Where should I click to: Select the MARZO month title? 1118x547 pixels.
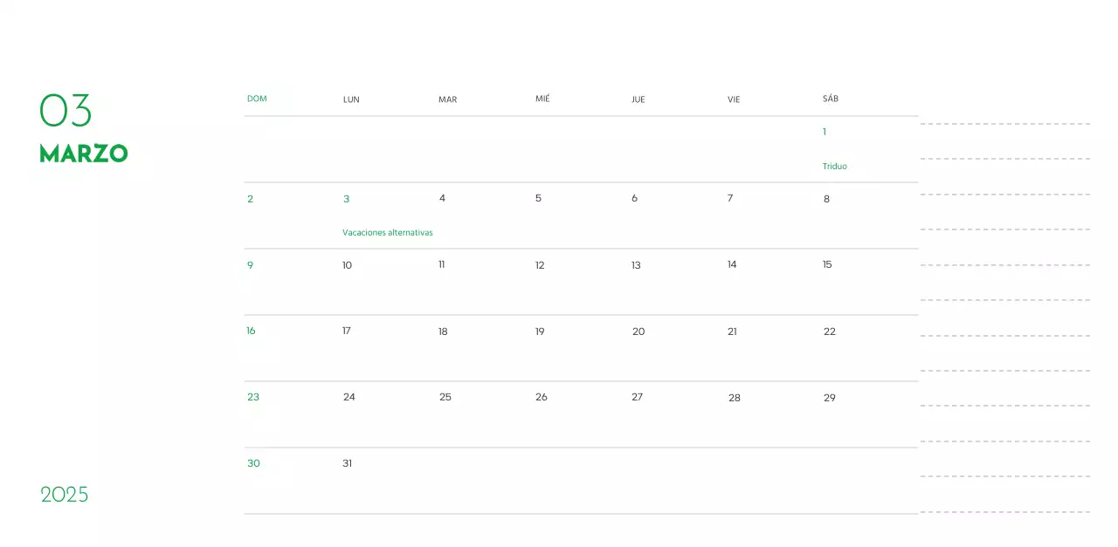pos(84,154)
